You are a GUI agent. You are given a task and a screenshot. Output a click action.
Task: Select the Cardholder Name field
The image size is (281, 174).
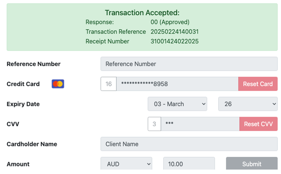click(189, 144)
